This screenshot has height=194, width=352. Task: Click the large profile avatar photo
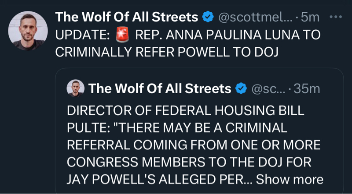(x=28, y=31)
